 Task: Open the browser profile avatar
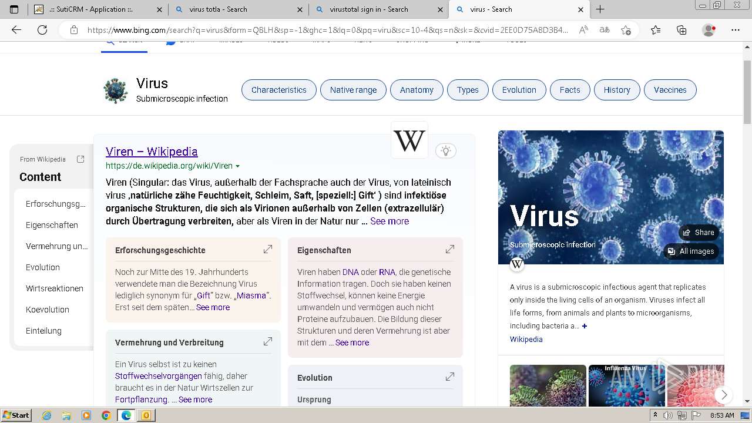point(709,30)
